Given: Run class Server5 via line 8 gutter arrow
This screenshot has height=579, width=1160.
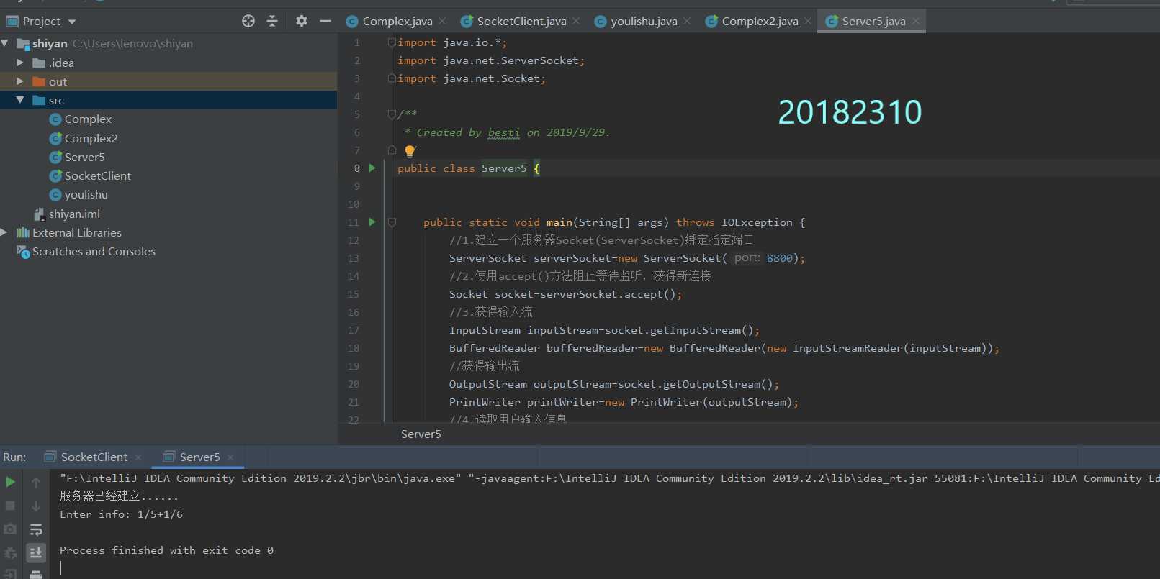Looking at the screenshot, I should (372, 168).
